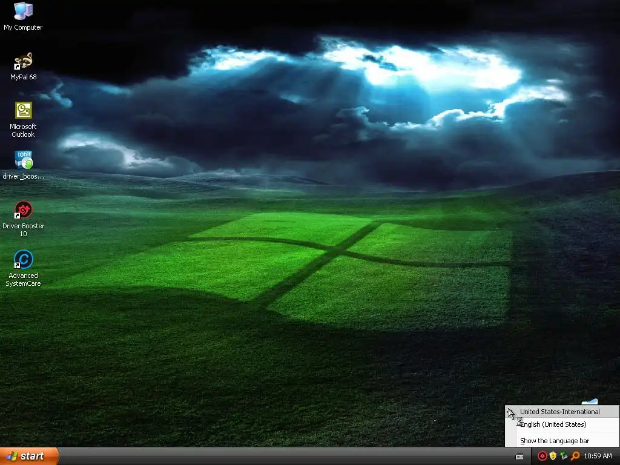Image resolution: width=620 pixels, height=465 pixels.
Task: Click the keyboard language bar tray icon
Action: (519, 457)
